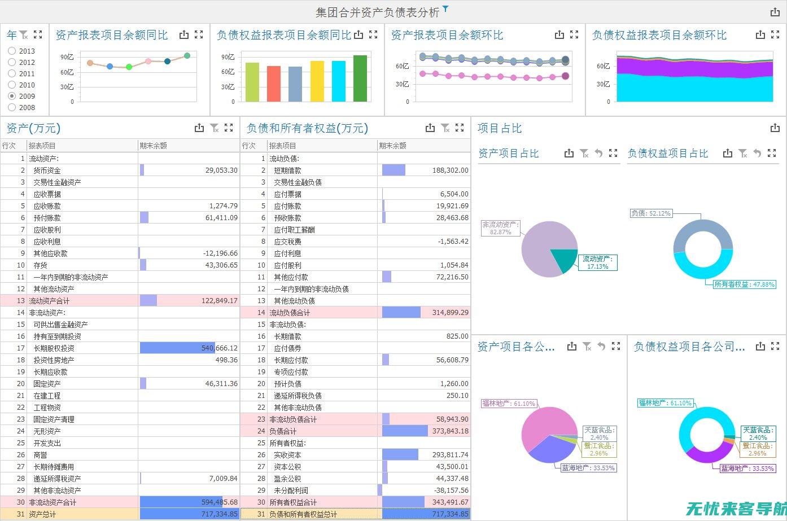This screenshot has height=521, width=787.
Task: Select year 2013 radio button
Action: [x=12, y=51]
